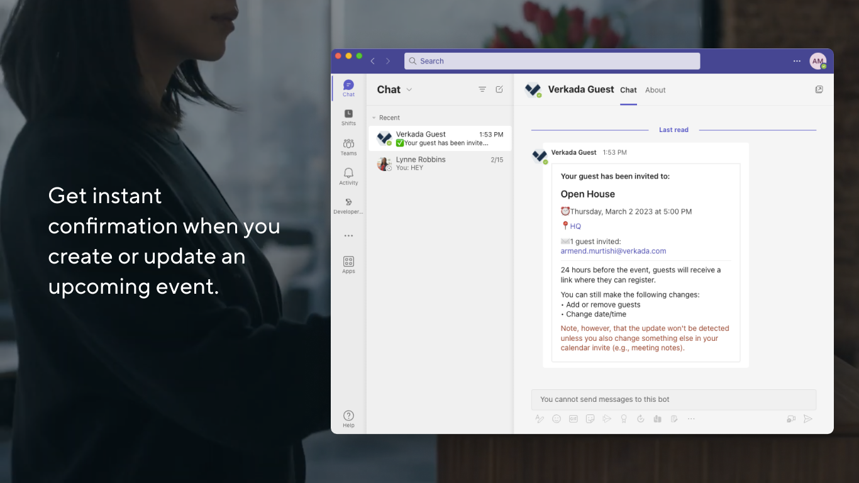The height and width of the screenshot is (483, 859).
Task: Pop out the chat window
Action: [819, 89]
